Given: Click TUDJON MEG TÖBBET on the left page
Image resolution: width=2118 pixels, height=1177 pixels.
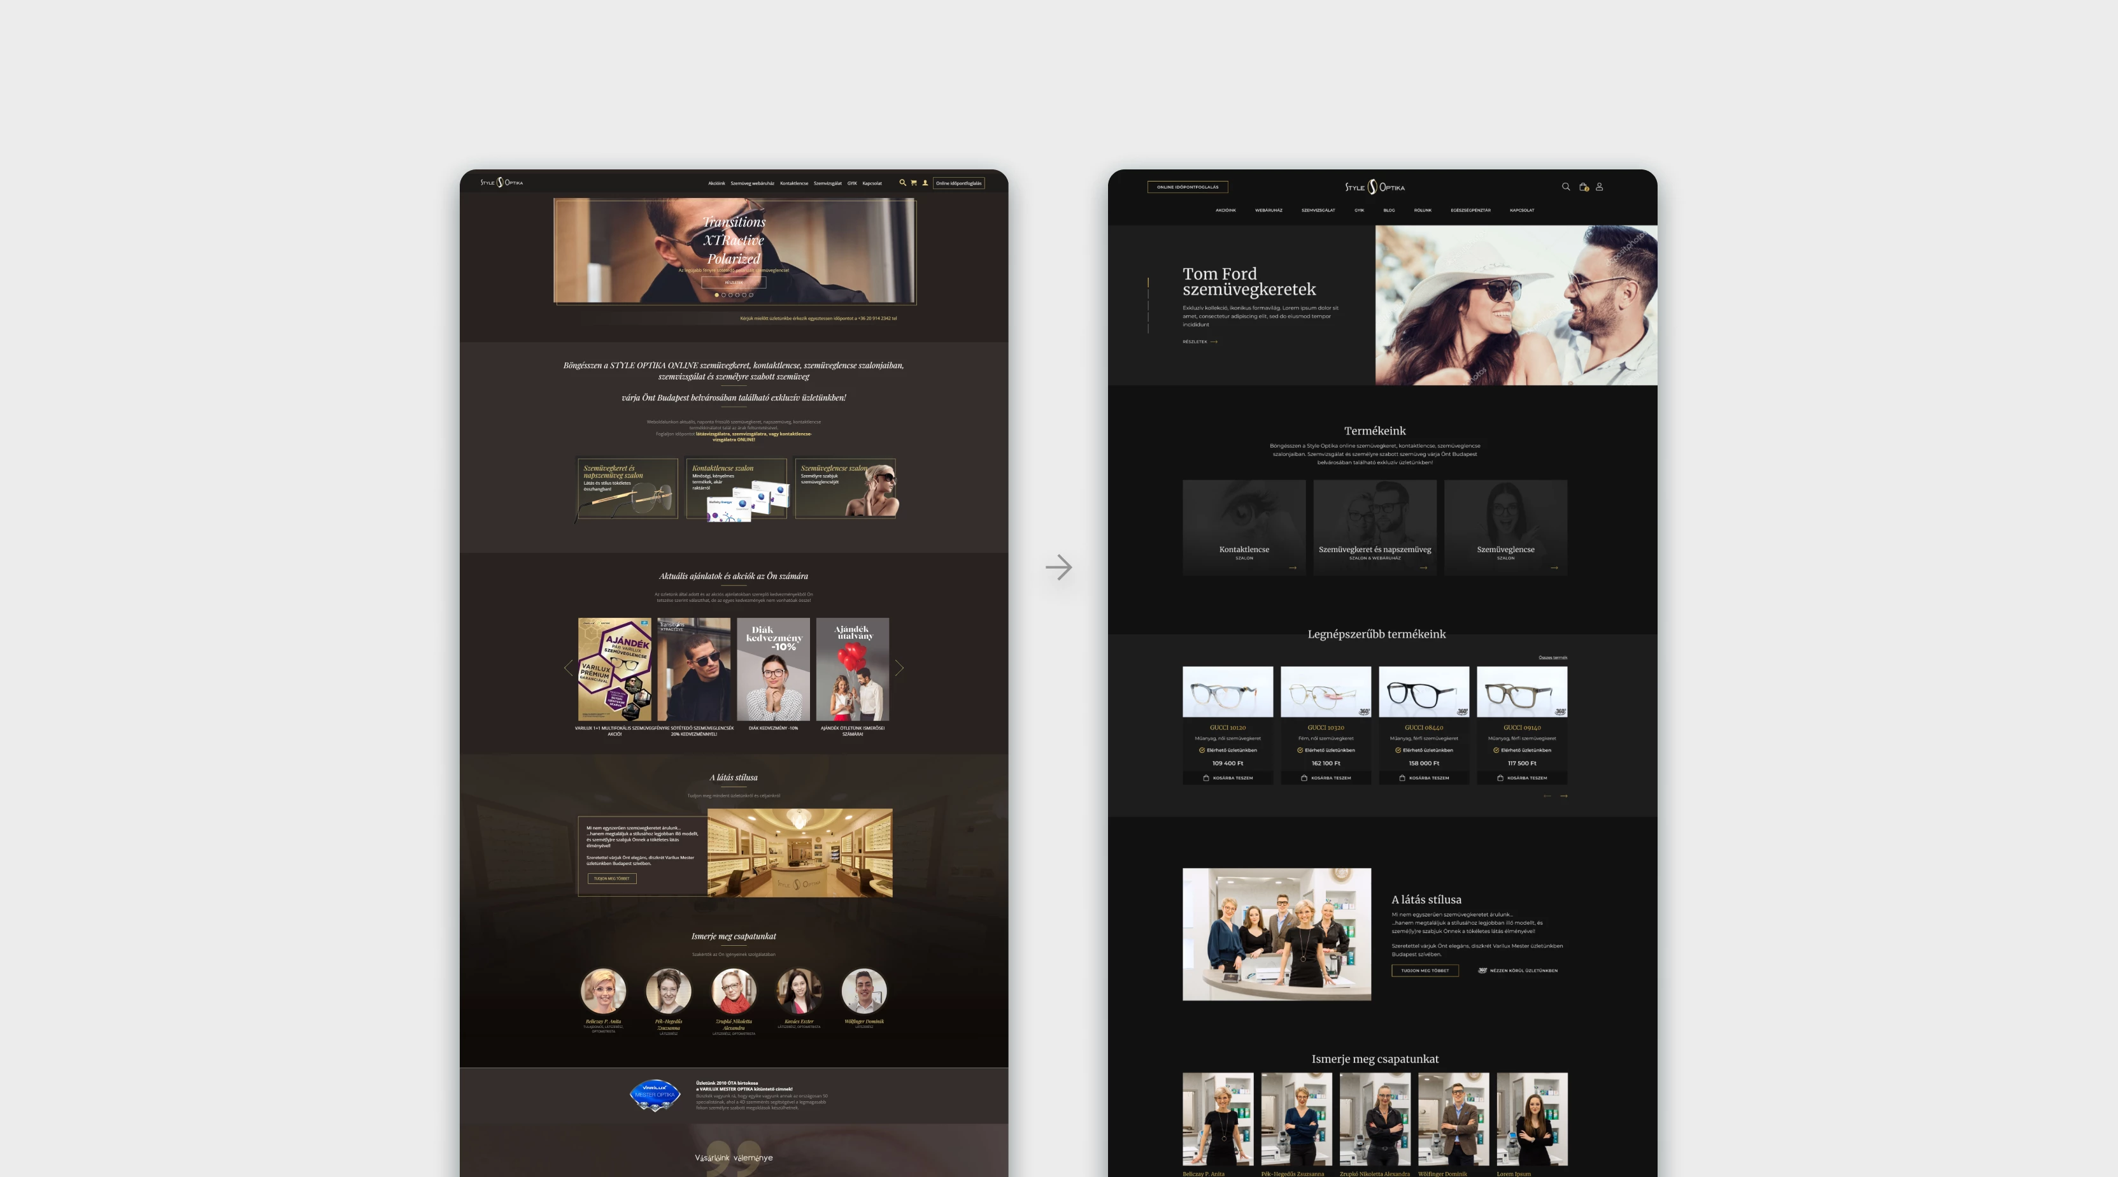Looking at the screenshot, I should [x=612, y=878].
